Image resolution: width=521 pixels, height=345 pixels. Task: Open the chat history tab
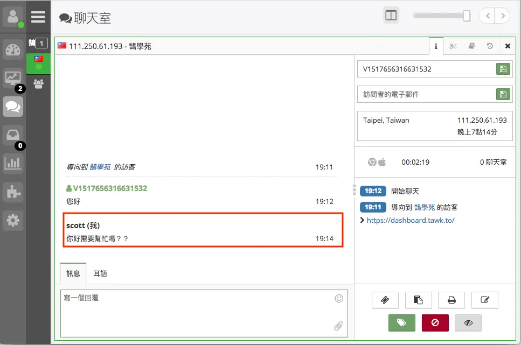490,46
